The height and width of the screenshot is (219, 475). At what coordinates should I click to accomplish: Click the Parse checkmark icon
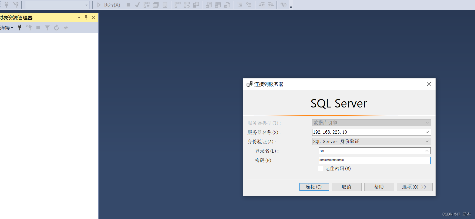[x=137, y=5]
